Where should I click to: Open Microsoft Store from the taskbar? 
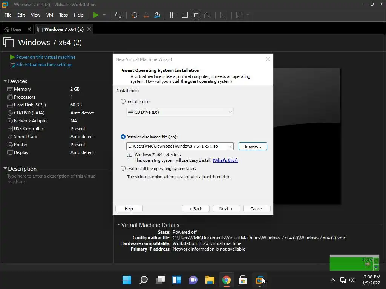(243, 280)
